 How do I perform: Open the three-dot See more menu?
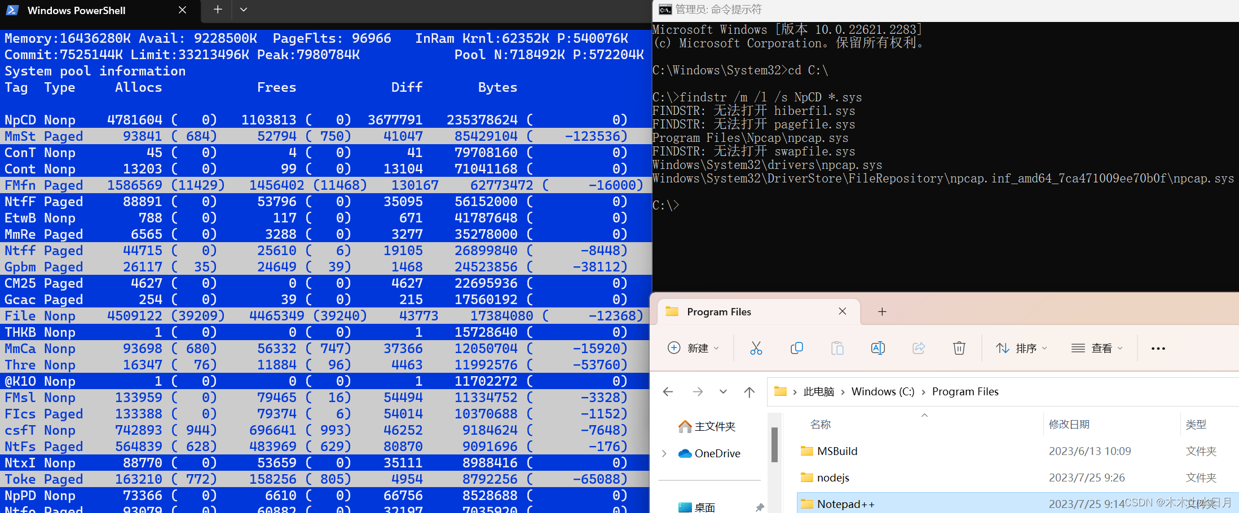(1158, 348)
